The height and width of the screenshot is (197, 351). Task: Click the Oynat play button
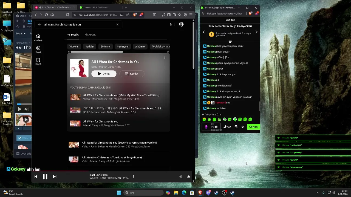[104, 74]
